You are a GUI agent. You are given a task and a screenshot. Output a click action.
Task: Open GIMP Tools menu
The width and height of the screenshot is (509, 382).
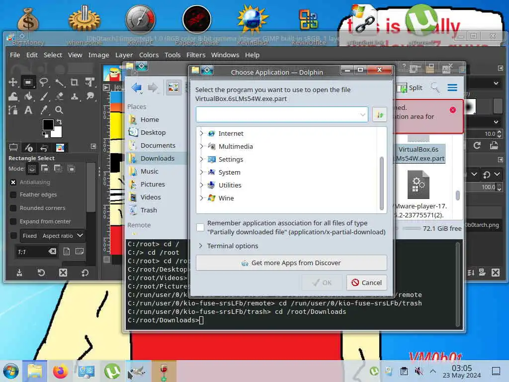point(172,55)
